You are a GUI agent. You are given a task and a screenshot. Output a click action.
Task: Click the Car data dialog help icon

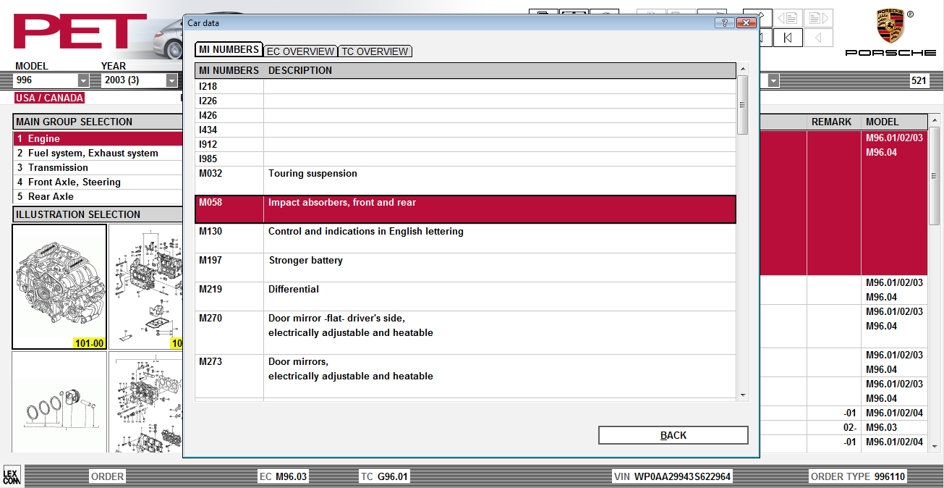tap(724, 22)
